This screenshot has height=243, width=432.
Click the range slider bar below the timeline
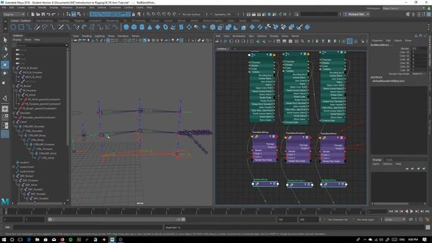(x=117, y=219)
